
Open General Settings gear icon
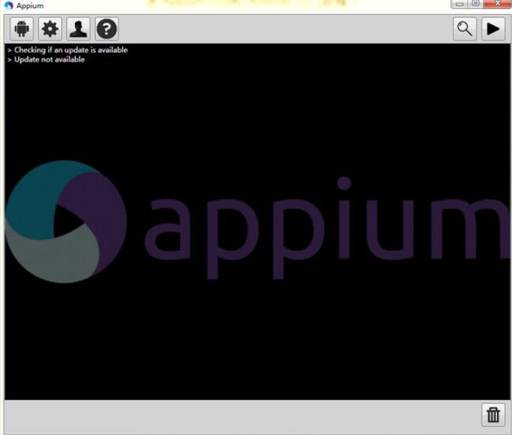coord(50,28)
